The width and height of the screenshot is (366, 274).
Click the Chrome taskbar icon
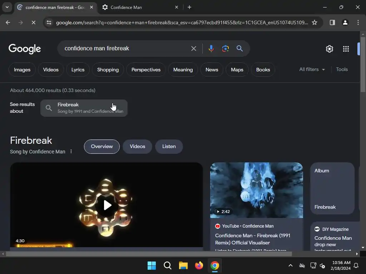(x=215, y=265)
